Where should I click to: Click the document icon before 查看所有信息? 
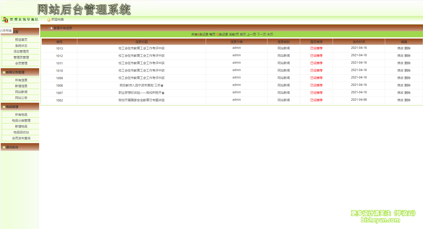(x=51, y=28)
